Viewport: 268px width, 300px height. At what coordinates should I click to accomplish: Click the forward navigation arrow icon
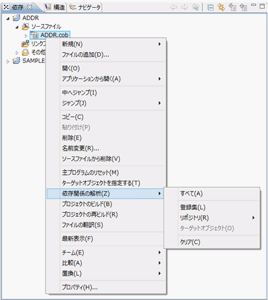(184, 7)
